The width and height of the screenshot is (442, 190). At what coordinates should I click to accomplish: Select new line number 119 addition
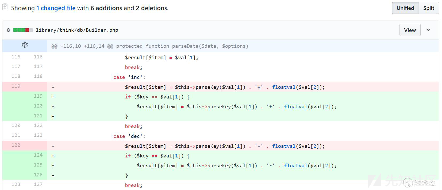click(x=38, y=96)
